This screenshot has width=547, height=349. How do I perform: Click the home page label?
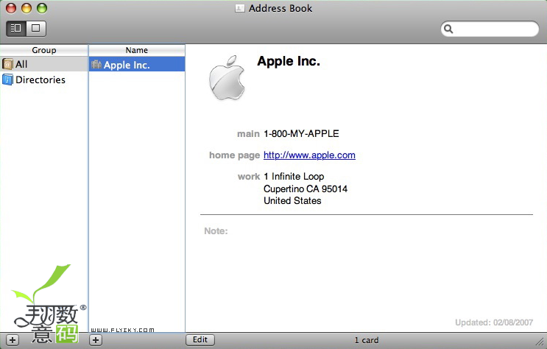(x=234, y=155)
